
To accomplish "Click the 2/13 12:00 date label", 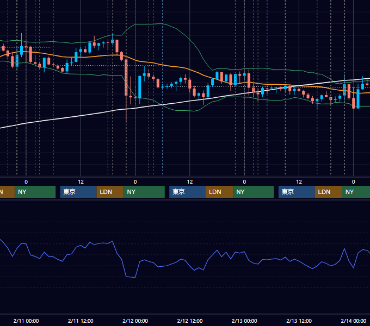I will [299, 321].
